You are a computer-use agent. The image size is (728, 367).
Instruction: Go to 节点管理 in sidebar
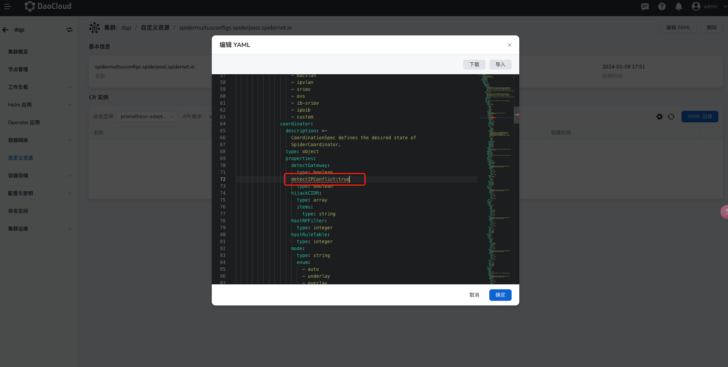click(x=18, y=70)
